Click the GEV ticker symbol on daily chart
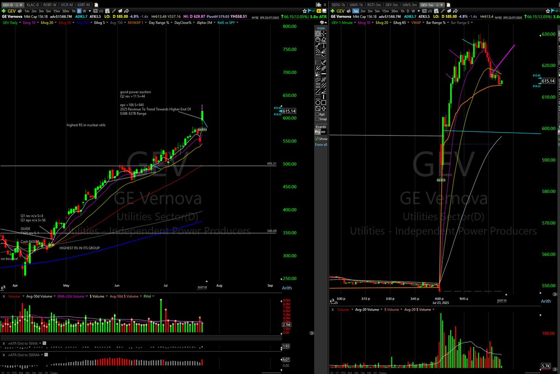This screenshot has width=560, height=374. [12, 11]
